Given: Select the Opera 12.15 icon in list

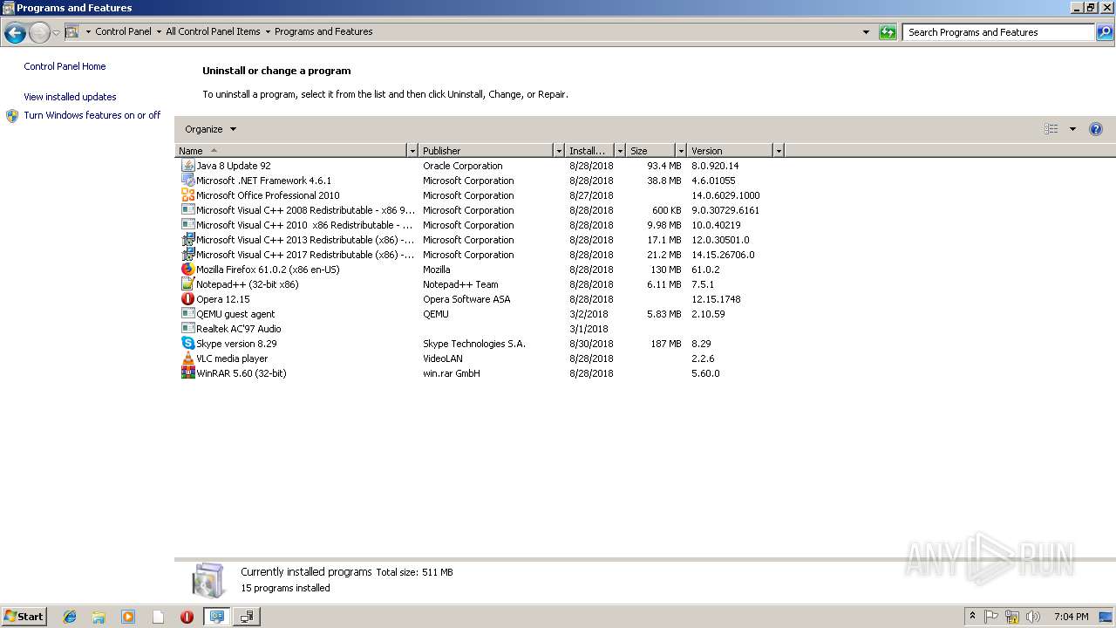Looking at the screenshot, I should point(187,299).
